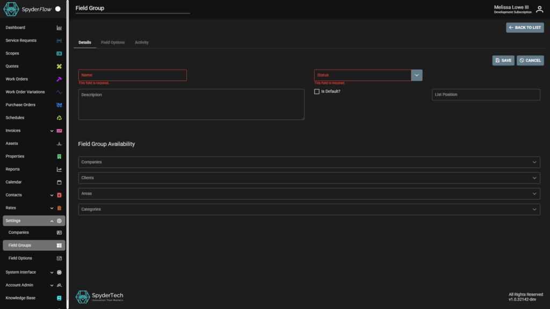Select the Purchase Orders icon
Image resolution: width=550 pixels, height=309 pixels.
[58, 105]
